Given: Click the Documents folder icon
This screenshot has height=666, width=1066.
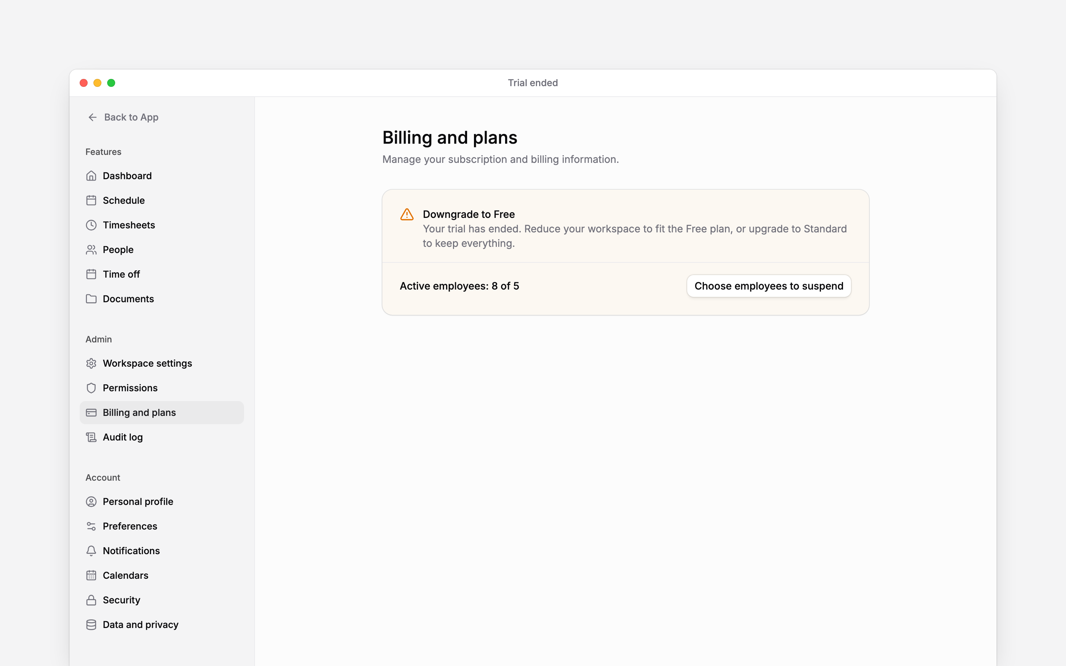Looking at the screenshot, I should coord(91,299).
